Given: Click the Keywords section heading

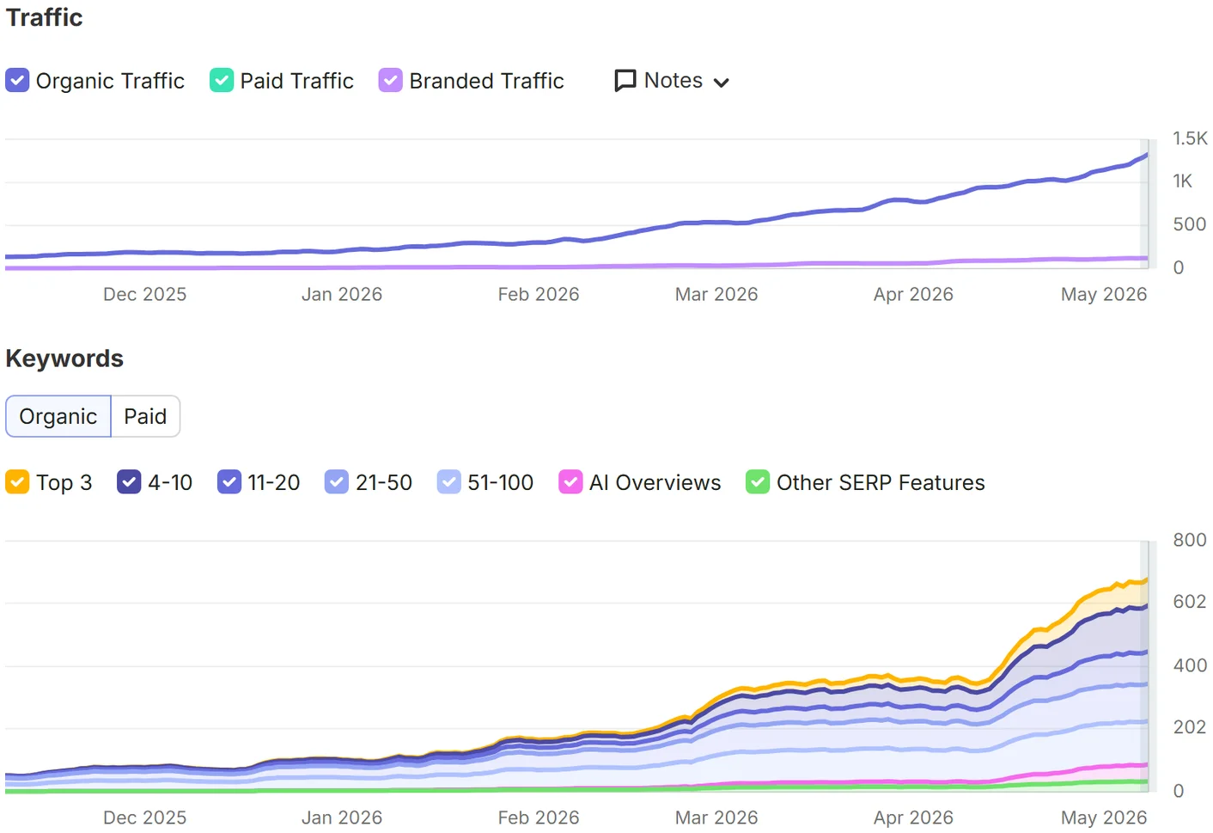Looking at the screenshot, I should tap(64, 358).
